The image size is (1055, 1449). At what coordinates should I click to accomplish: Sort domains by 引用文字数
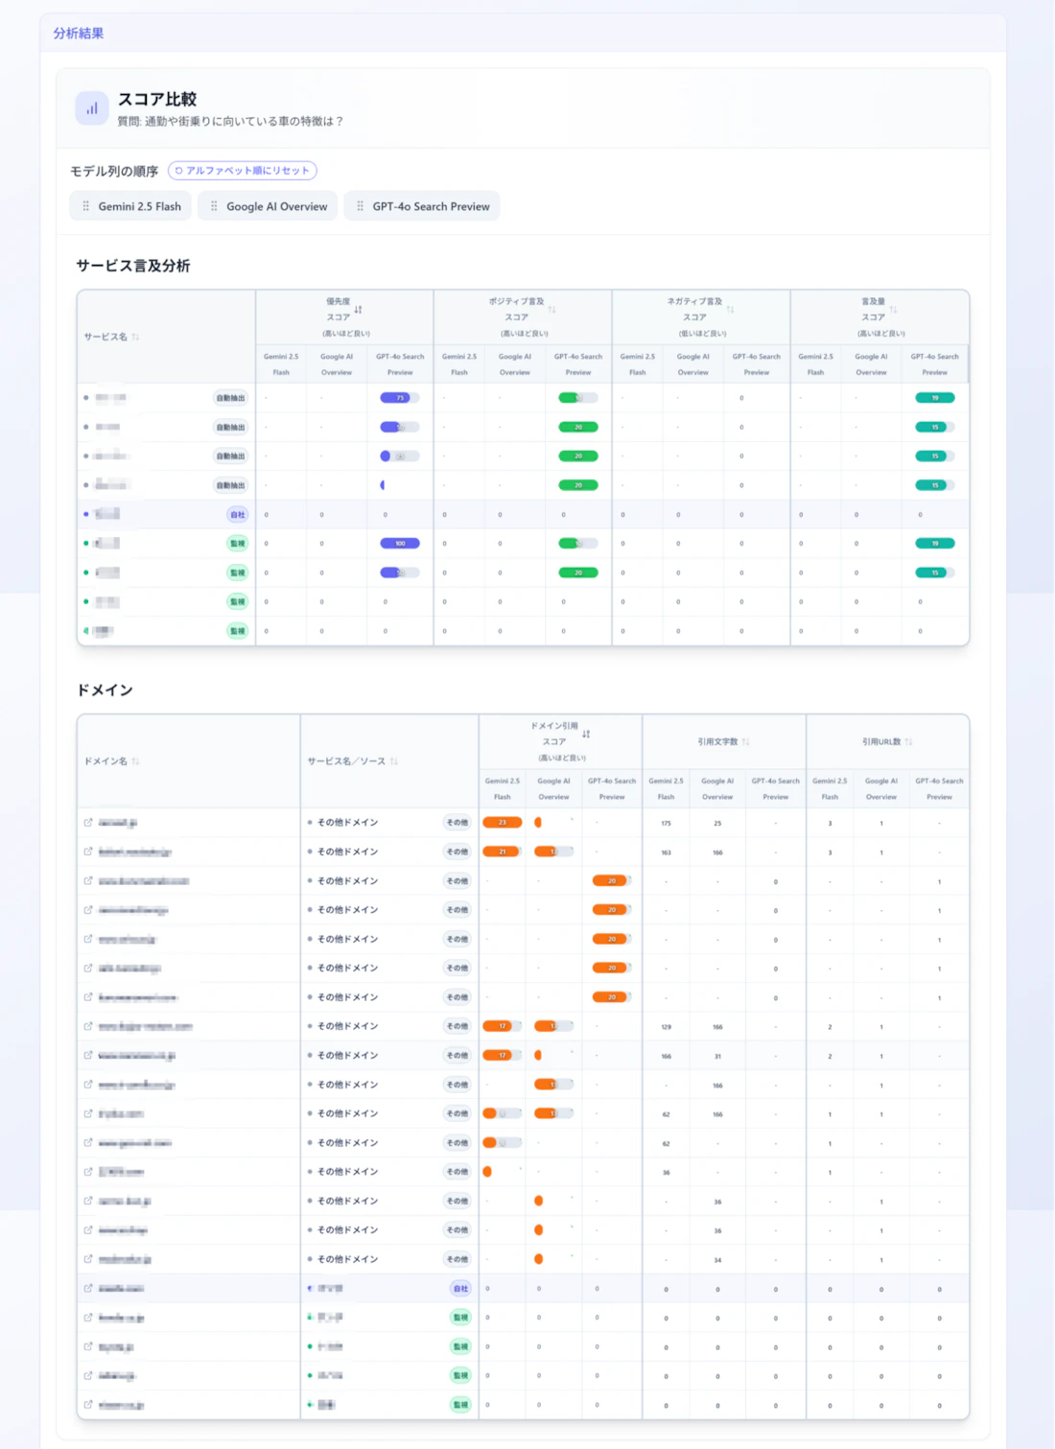coord(745,742)
